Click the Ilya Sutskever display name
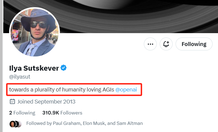The height and width of the screenshot is (132, 218). point(34,68)
